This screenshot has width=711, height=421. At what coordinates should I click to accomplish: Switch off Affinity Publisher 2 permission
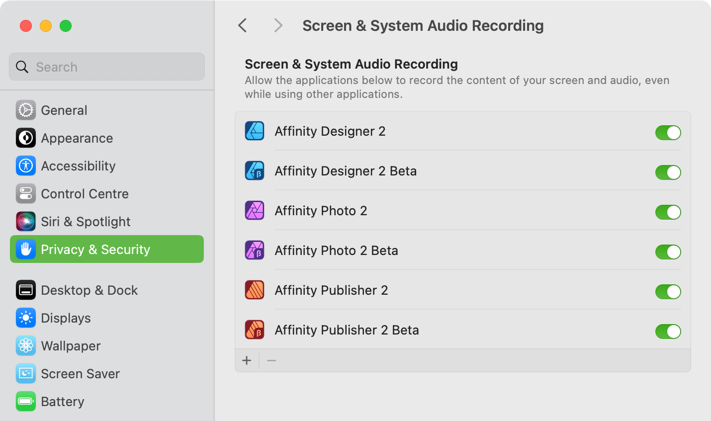coord(668,292)
